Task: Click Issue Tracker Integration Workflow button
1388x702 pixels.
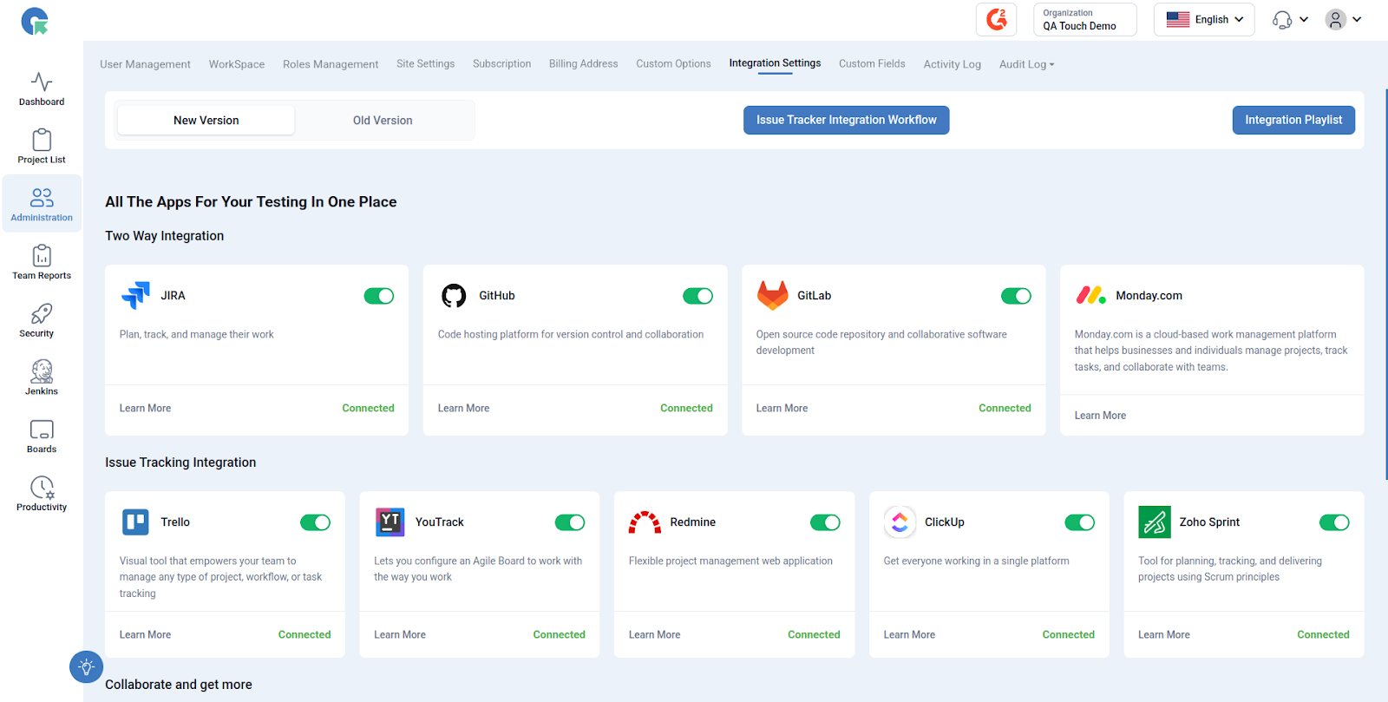Action: [846, 120]
